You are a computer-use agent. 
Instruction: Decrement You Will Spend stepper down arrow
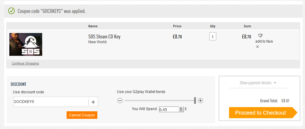click(181, 110)
